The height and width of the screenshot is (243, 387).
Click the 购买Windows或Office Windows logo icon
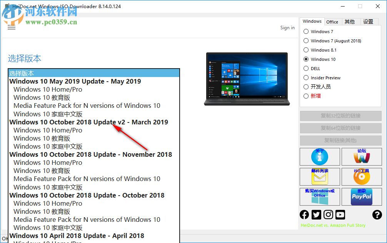point(320,197)
